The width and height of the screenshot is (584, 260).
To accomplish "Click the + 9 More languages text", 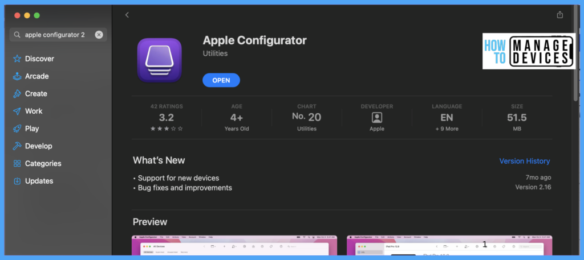I will [447, 129].
